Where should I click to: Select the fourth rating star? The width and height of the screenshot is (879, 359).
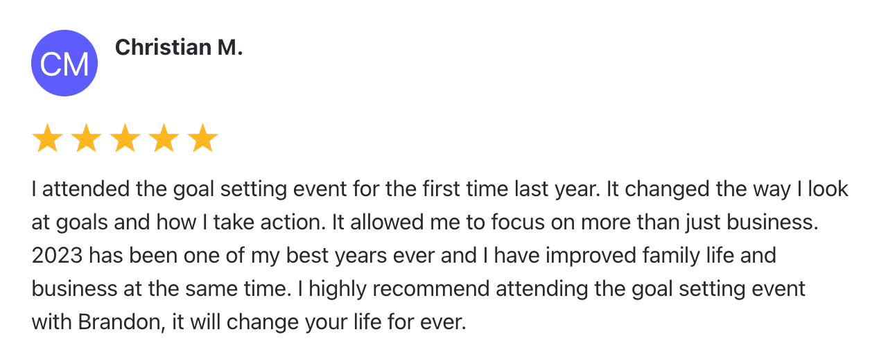coord(164,139)
